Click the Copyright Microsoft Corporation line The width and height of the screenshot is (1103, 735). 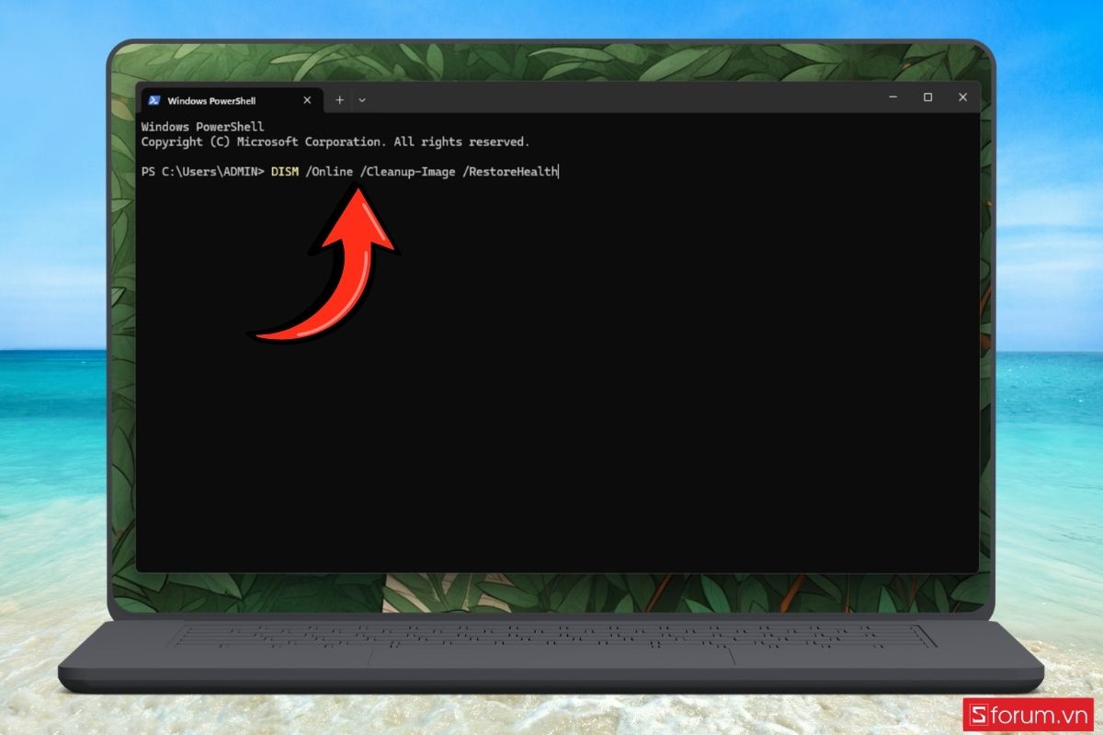(335, 142)
